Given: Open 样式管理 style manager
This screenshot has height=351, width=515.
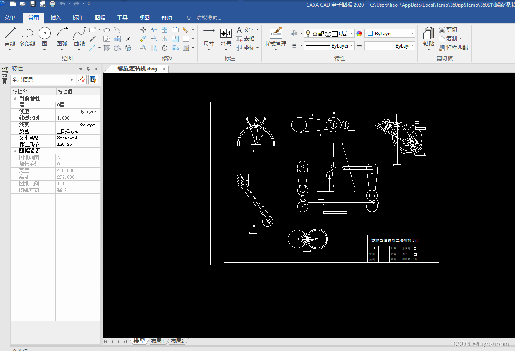Looking at the screenshot, I should (276, 38).
